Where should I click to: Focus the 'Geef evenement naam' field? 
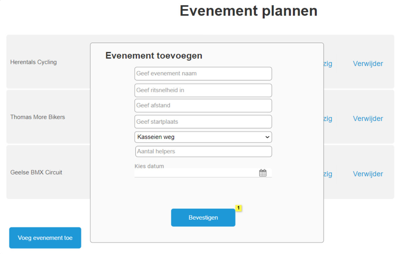(203, 74)
